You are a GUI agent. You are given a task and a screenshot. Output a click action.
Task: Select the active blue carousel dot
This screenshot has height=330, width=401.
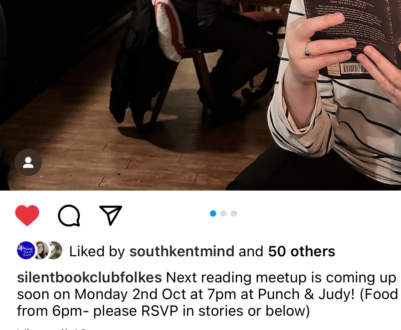[213, 214]
